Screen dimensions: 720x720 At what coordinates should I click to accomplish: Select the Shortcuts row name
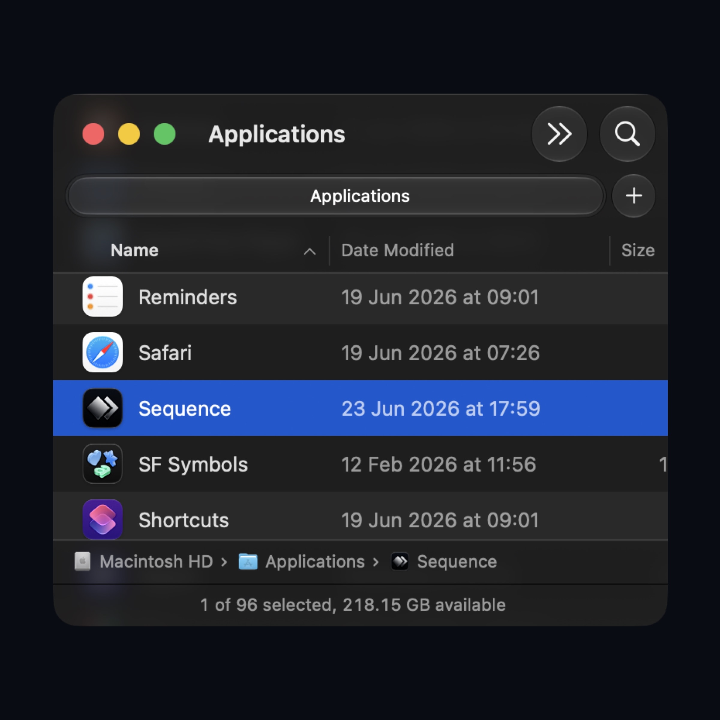point(183,520)
